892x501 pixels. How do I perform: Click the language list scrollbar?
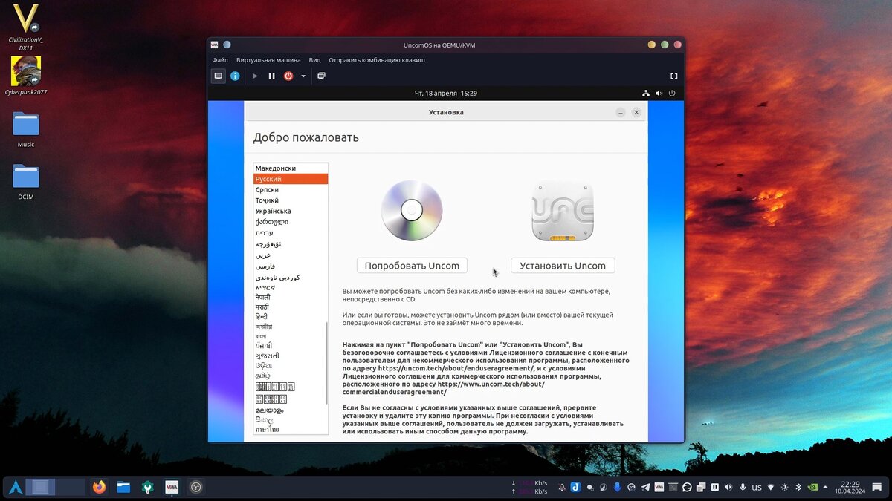tap(326, 364)
